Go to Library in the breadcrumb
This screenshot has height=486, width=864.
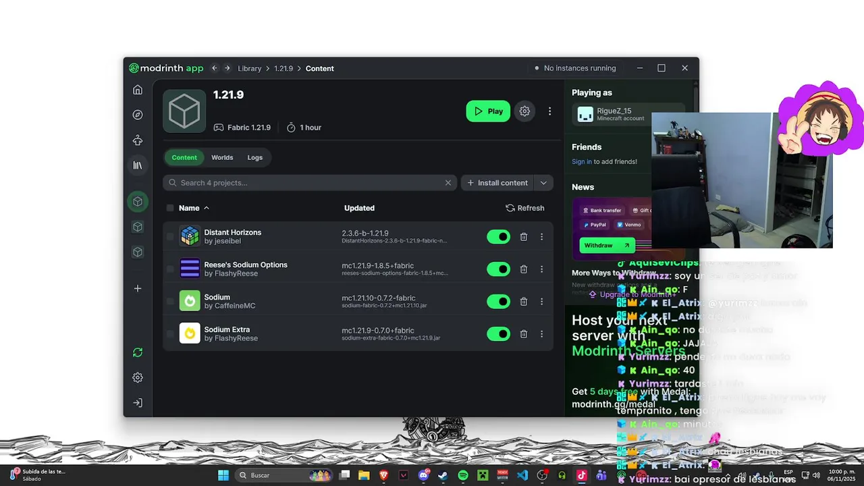point(250,68)
